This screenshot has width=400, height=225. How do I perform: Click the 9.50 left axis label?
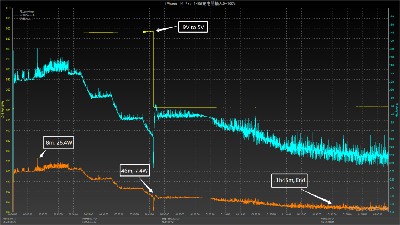(x=8, y=19)
